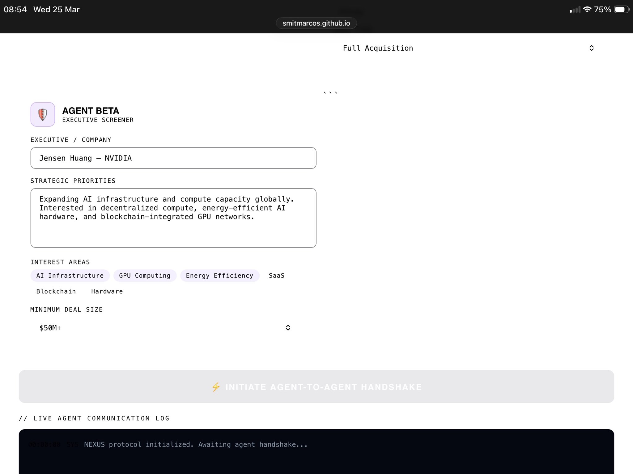
Task: Click the Strategic Priorities text area
Action: point(173,218)
